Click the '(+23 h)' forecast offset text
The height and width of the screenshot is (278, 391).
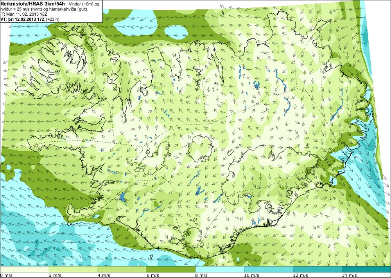coord(52,19)
